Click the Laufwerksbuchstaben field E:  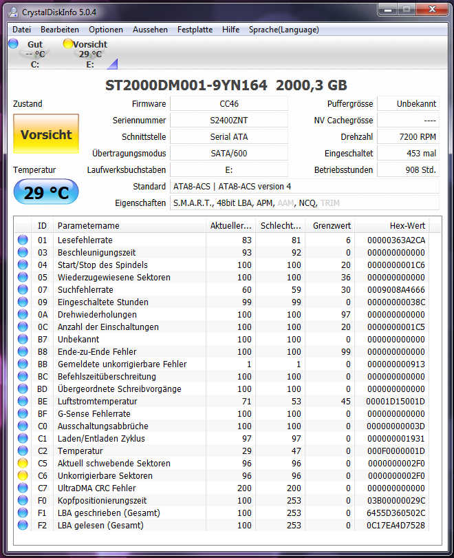click(229, 169)
